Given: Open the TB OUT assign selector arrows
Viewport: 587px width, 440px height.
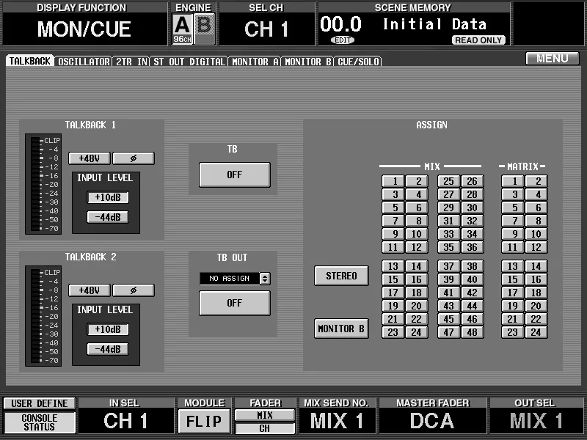Looking at the screenshot, I should click(265, 279).
